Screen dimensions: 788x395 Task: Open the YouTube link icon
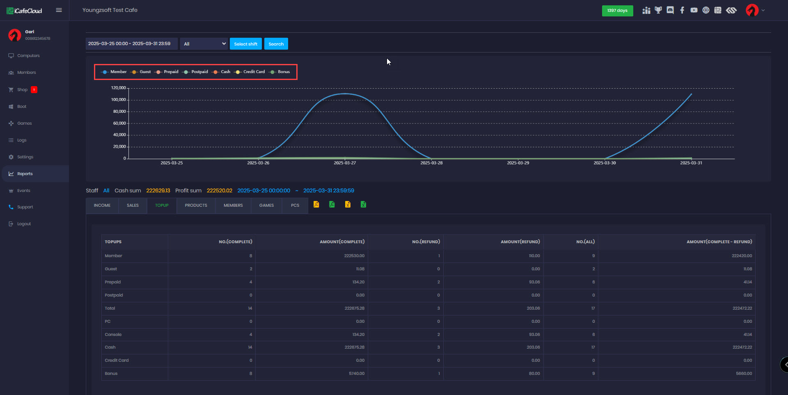(694, 10)
